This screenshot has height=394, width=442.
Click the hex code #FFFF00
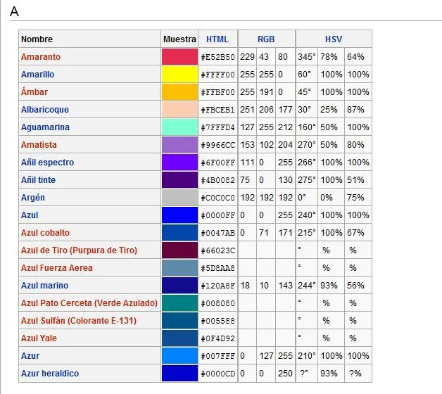pyautogui.click(x=217, y=75)
